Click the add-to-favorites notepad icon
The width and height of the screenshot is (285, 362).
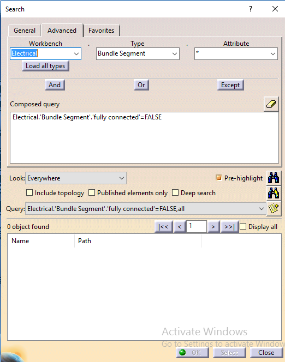274,208
